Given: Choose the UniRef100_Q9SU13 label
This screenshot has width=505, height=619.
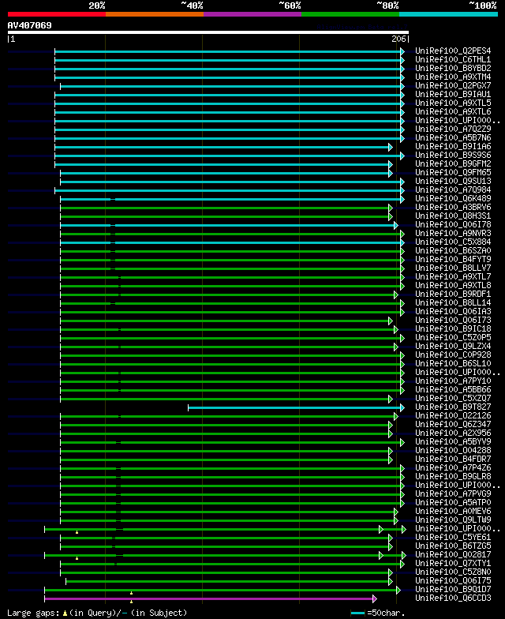Looking at the screenshot, I should point(453,182).
